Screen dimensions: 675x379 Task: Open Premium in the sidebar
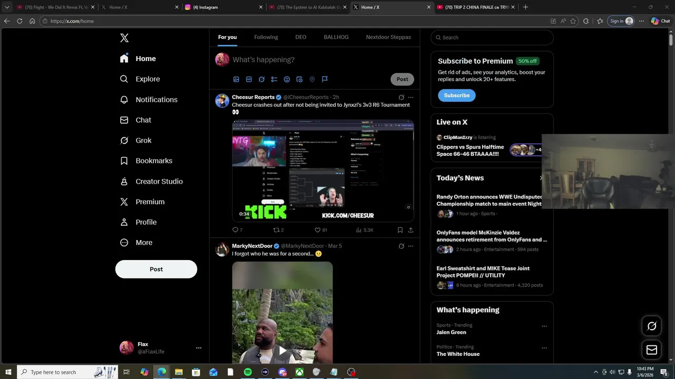(x=142, y=202)
